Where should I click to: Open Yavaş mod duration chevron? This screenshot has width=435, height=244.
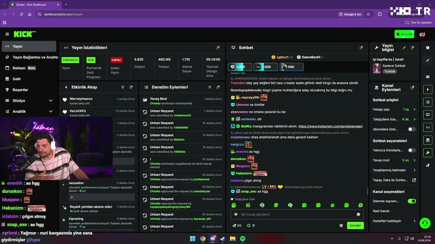[x=415, y=160]
